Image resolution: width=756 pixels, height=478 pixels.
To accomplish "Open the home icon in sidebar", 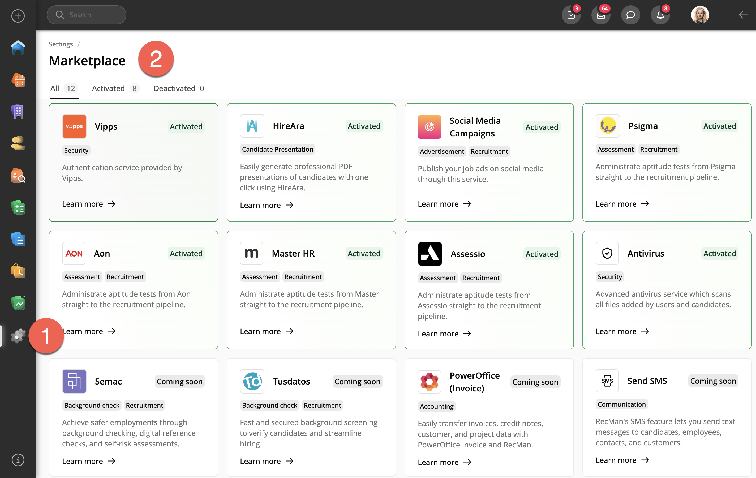I will point(18,48).
